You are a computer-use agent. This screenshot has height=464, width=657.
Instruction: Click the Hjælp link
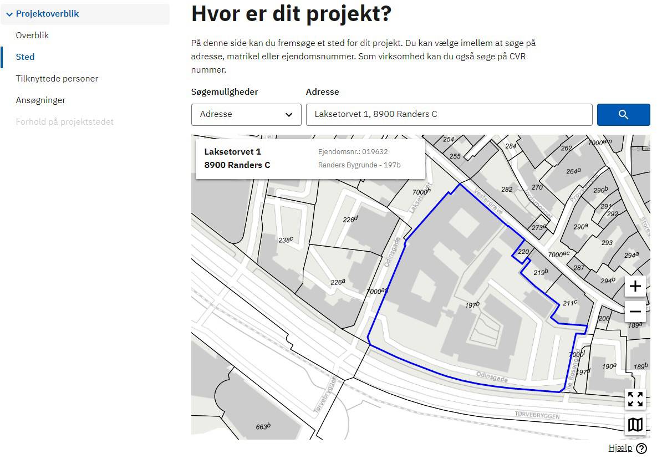pyautogui.click(x=620, y=448)
